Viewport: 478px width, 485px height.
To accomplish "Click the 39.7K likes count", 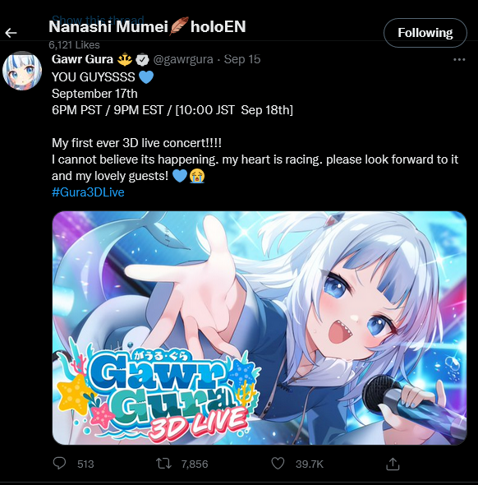I will coord(310,464).
